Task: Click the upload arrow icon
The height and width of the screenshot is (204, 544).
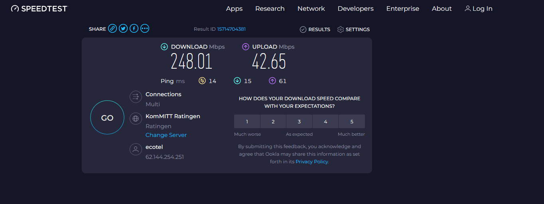Action: pyautogui.click(x=246, y=47)
